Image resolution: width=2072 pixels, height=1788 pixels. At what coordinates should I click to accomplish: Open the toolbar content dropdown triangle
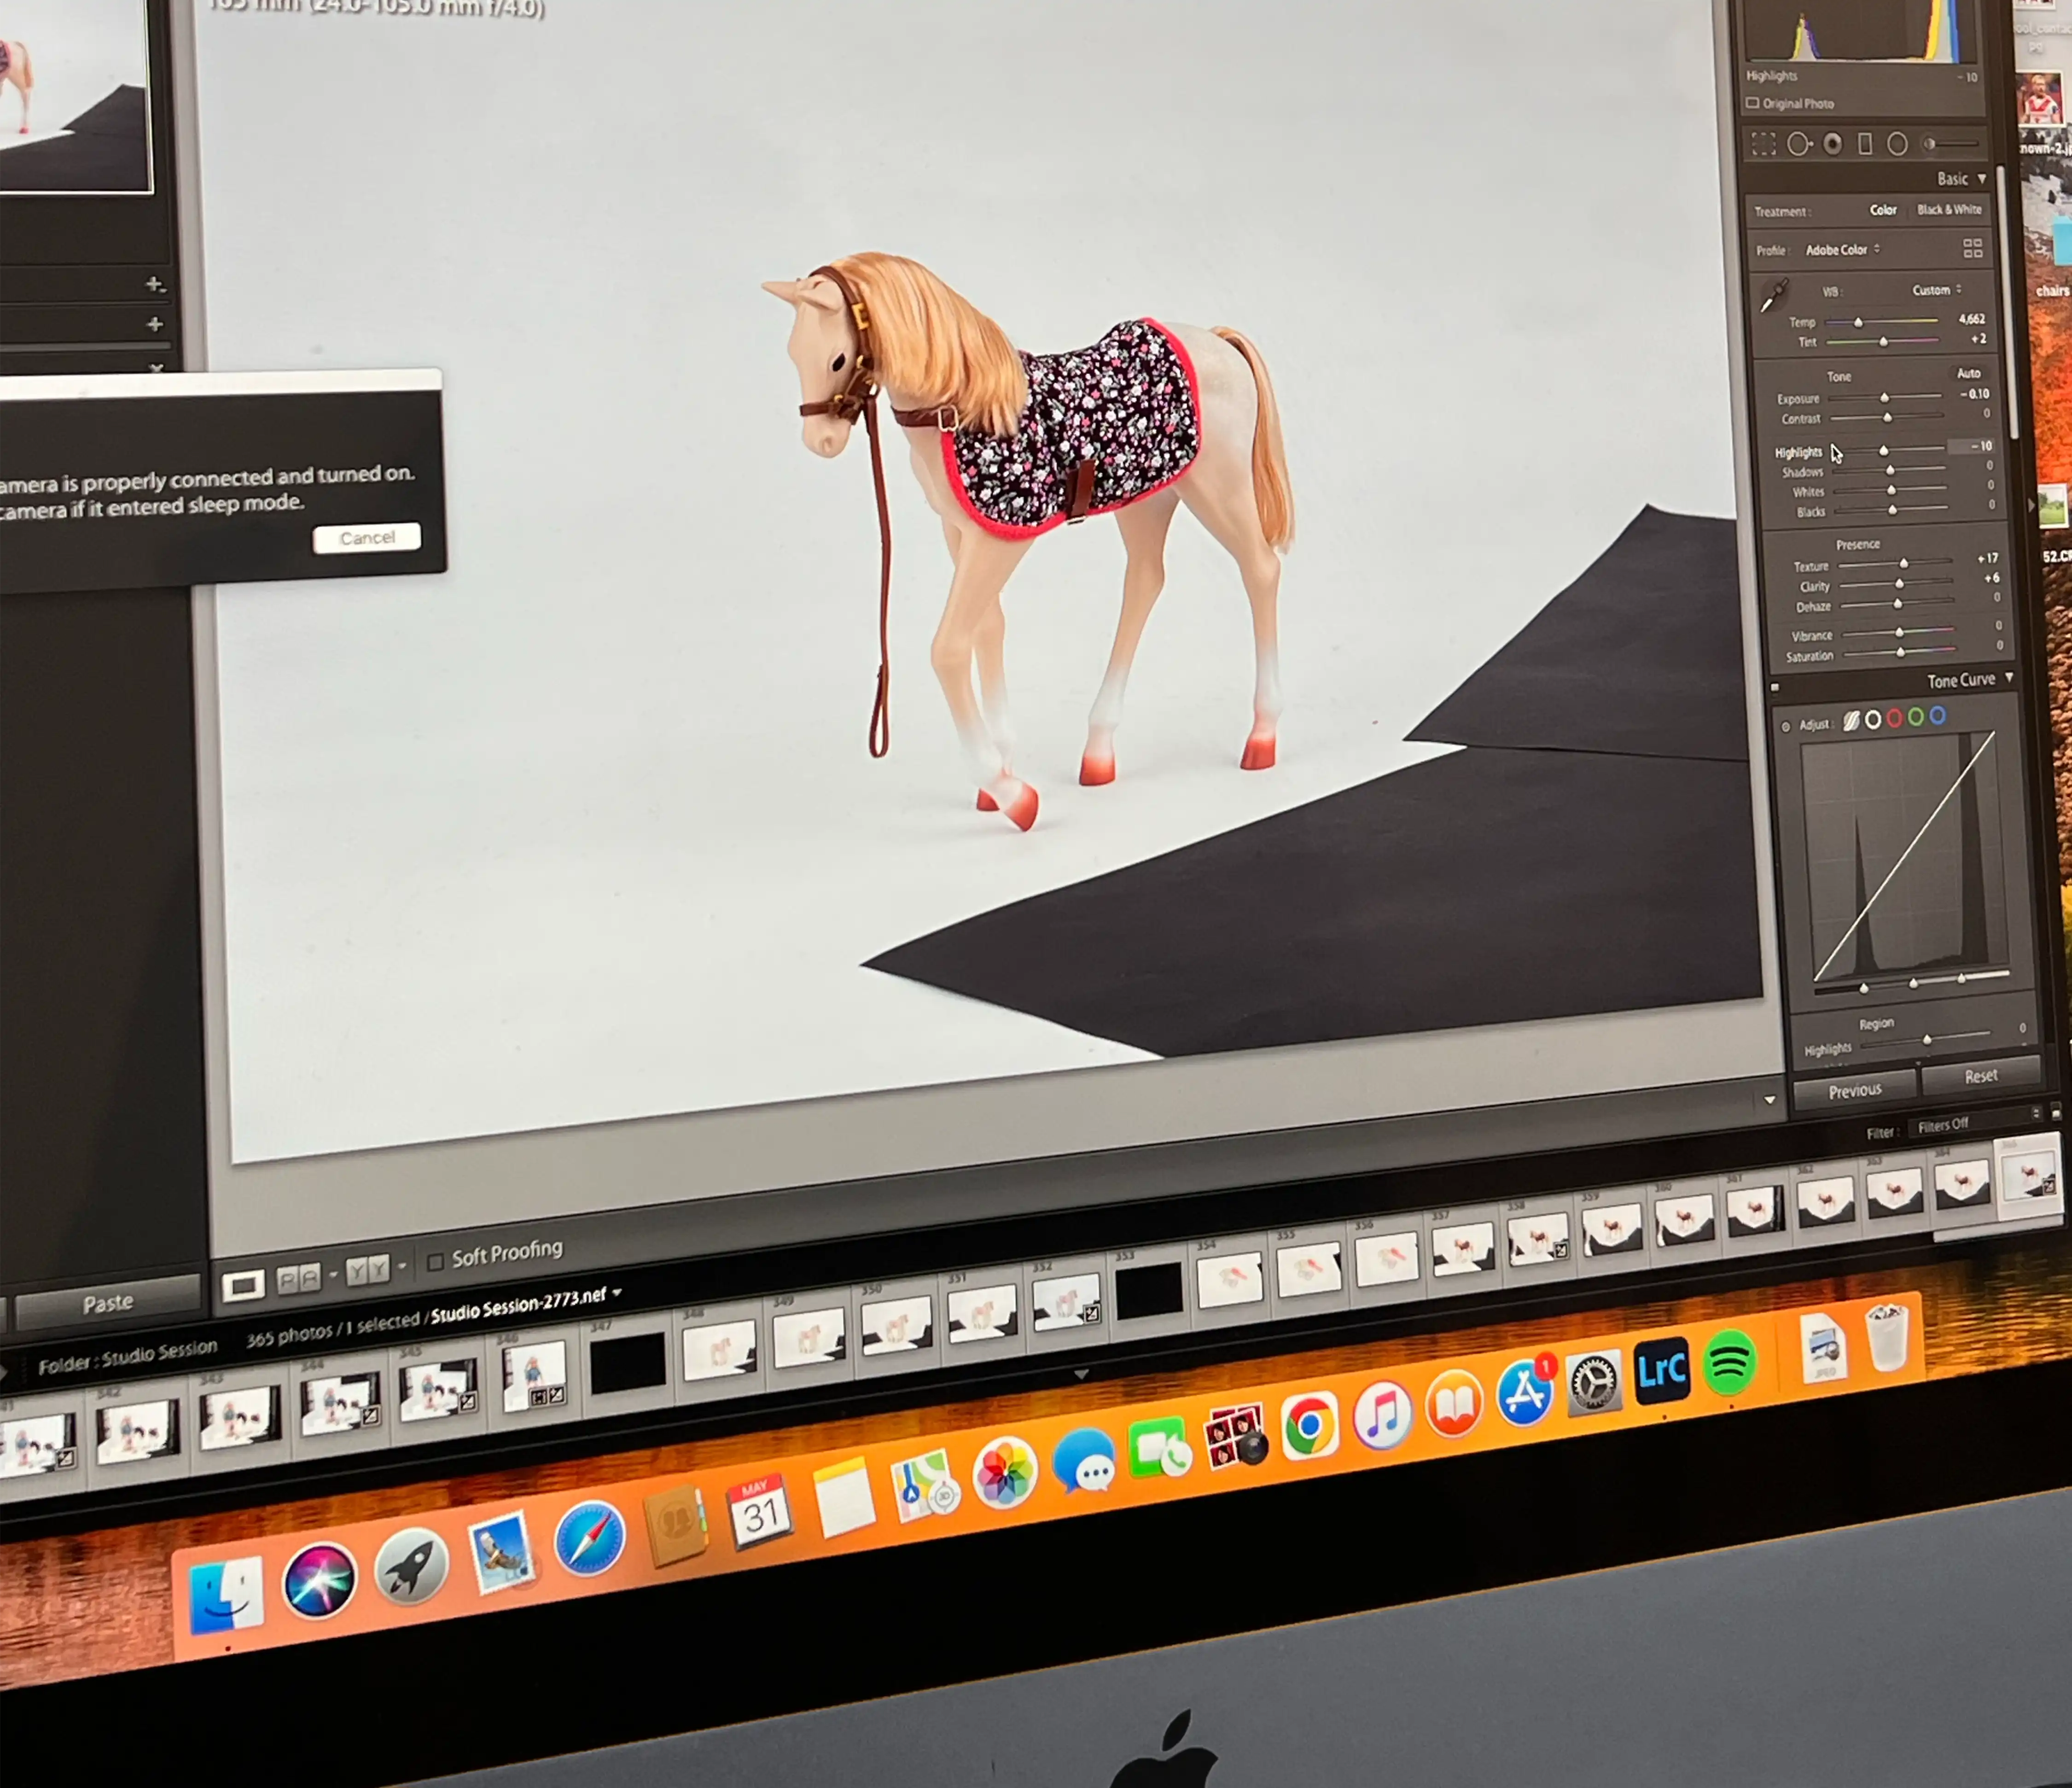click(x=1769, y=1100)
